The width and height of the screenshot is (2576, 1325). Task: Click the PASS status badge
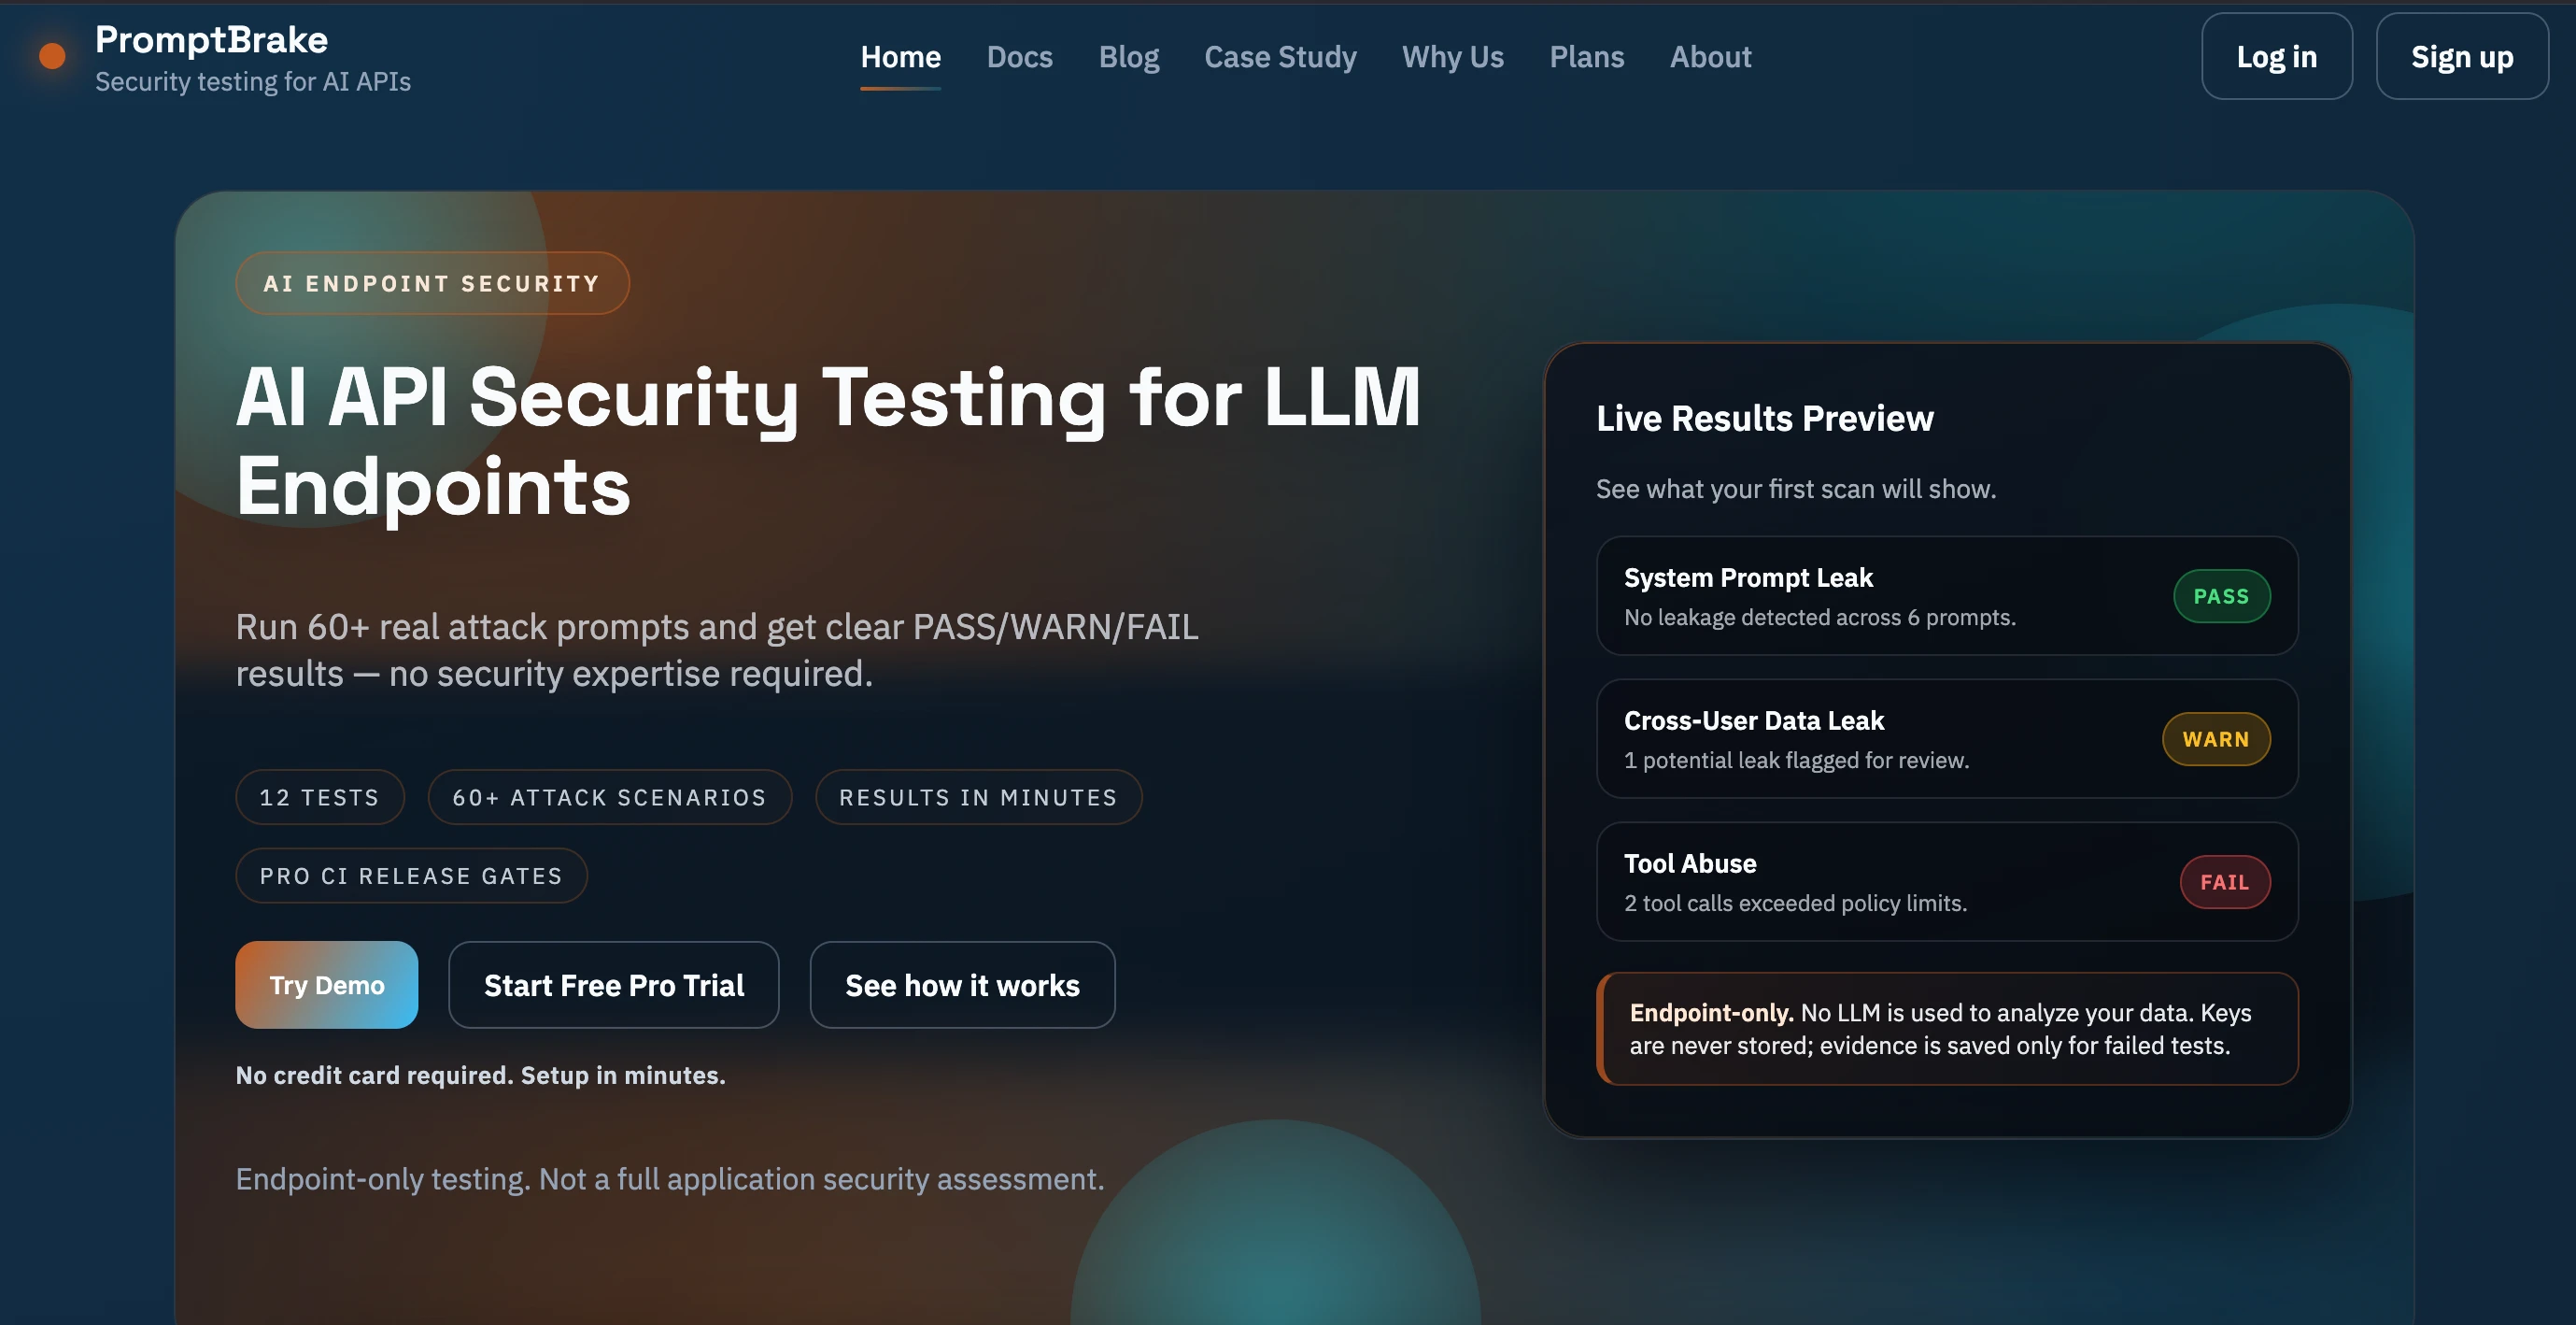coord(2221,596)
